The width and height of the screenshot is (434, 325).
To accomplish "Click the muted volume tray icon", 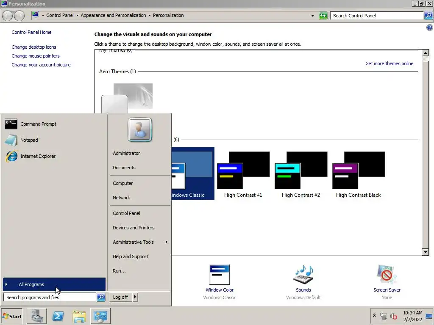I will point(394,316).
